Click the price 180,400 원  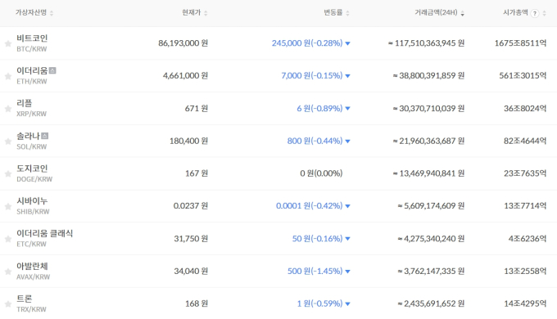(188, 142)
